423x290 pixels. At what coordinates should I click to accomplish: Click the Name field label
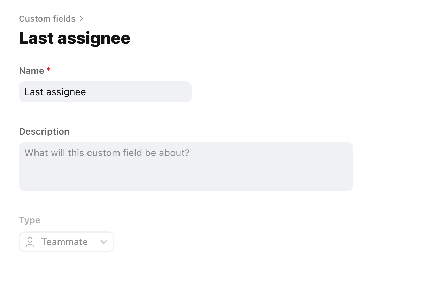31,71
